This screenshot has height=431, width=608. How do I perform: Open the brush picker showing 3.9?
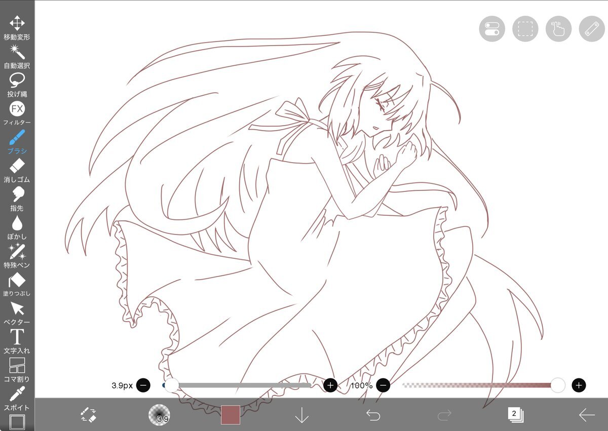tap(160, 415)
